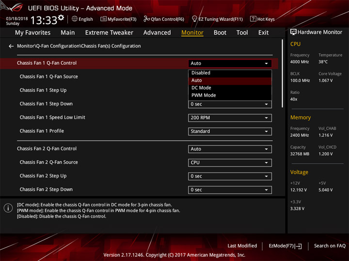The width and height of the screenshot is (349, 261).
Task: Click the Hot Keys question mark icon
Action: click(x=253, y=19)
